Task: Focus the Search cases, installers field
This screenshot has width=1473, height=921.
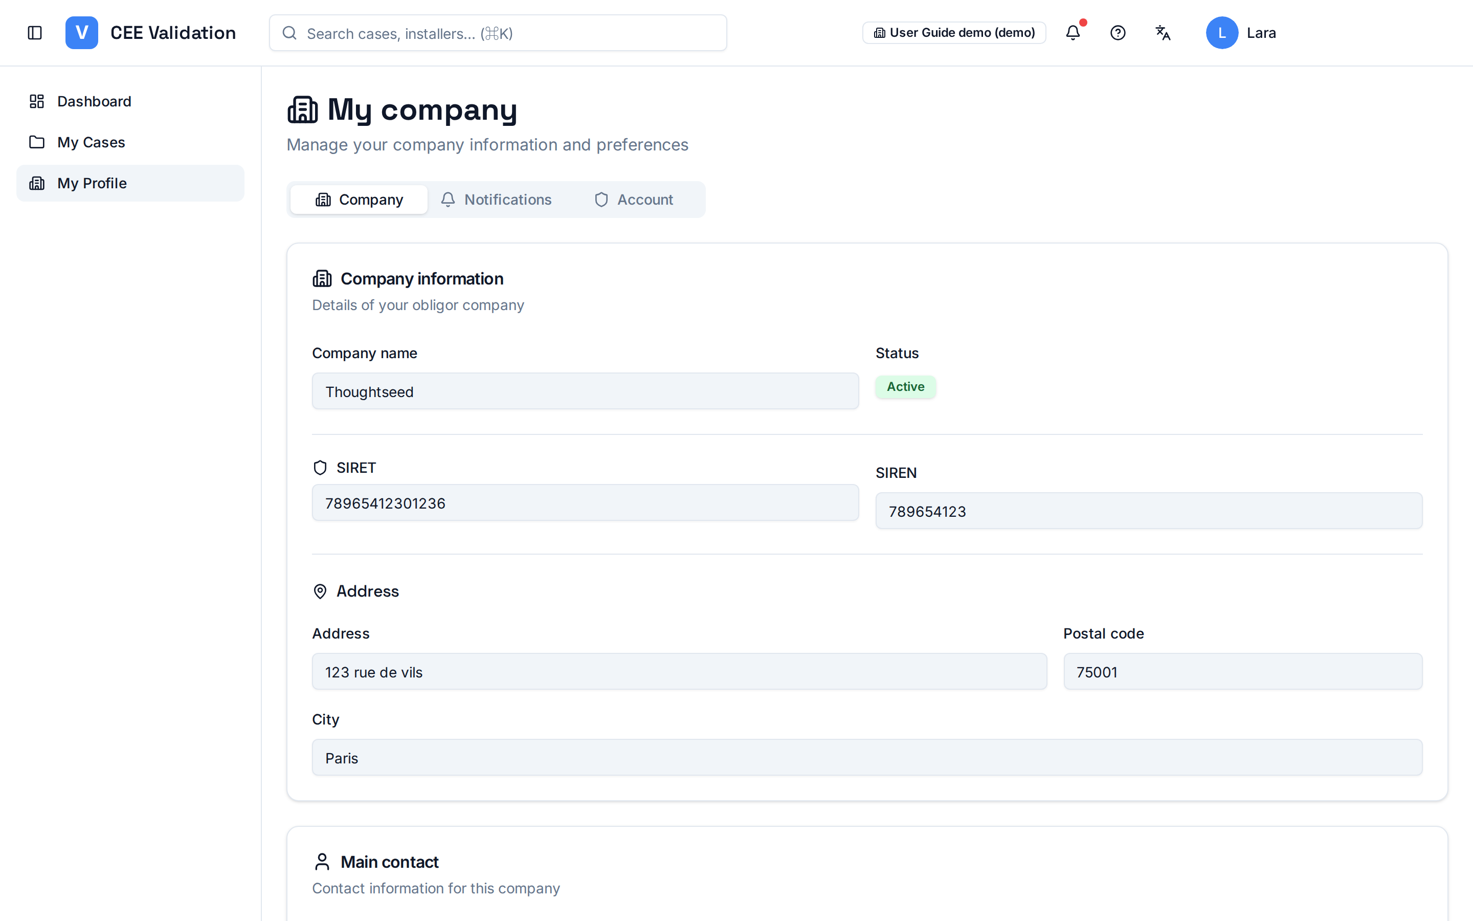Action: (x=498, y=33)
